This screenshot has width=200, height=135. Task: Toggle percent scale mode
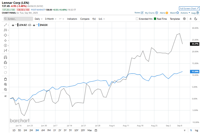click(x=191, y=130)
